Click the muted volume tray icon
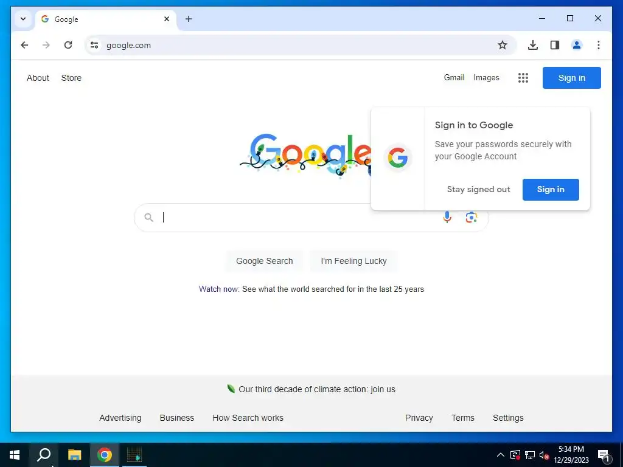623x467 pixels. (x=544, y=455)
